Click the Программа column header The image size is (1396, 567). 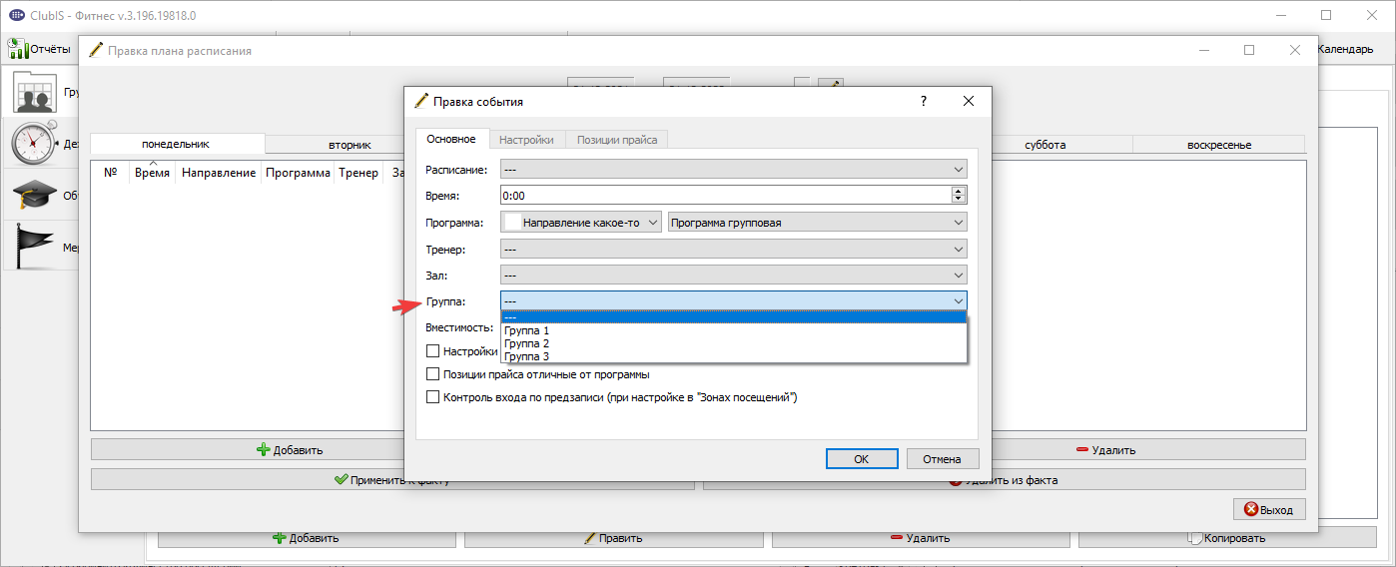pyautogui.click(x=298, y=173)
